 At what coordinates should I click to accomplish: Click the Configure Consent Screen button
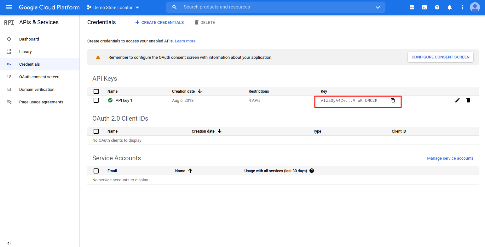(440, 57)
